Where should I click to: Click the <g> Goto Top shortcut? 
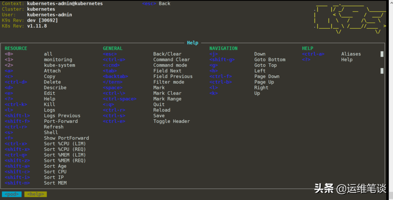click(x=214, y=65)
